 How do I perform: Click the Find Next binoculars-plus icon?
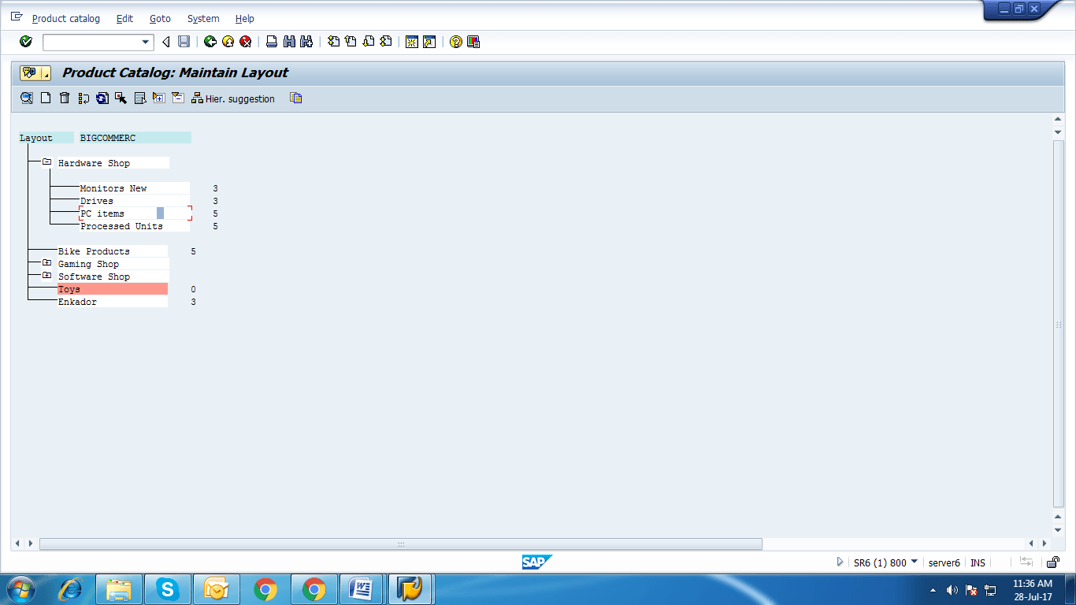pyautogui.click(x=306, y=42)
